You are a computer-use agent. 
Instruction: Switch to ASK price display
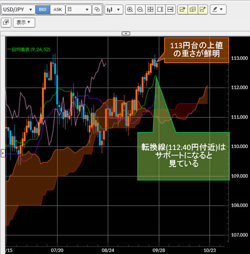57,9
